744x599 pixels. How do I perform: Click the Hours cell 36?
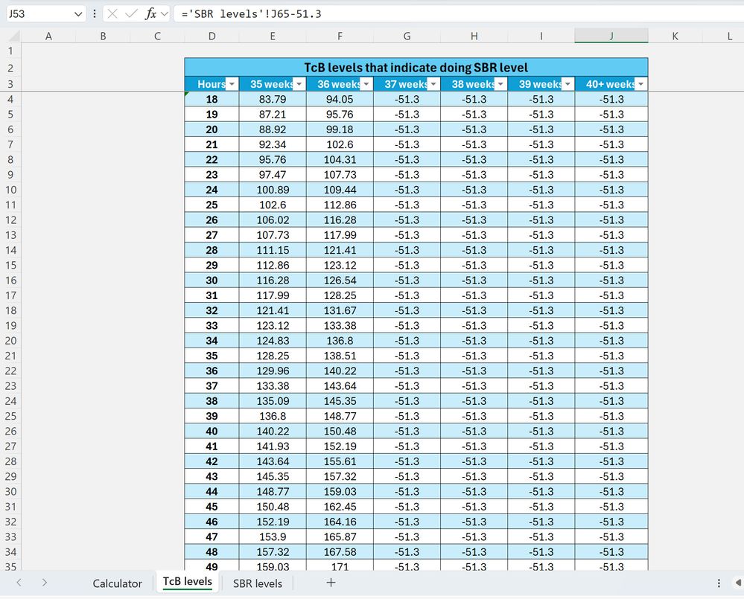pos(212,371)
